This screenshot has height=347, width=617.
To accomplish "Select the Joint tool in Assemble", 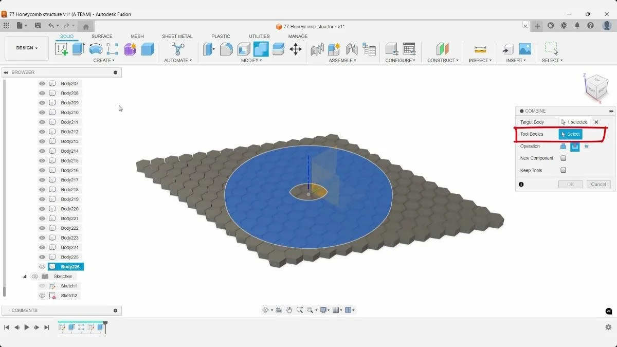I will (x=317, y=49).
